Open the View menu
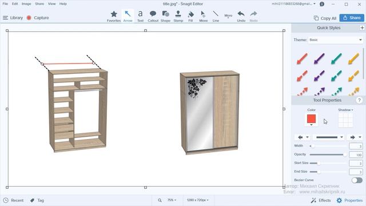This screenshot has width=366, height=206. coord(52,4)
